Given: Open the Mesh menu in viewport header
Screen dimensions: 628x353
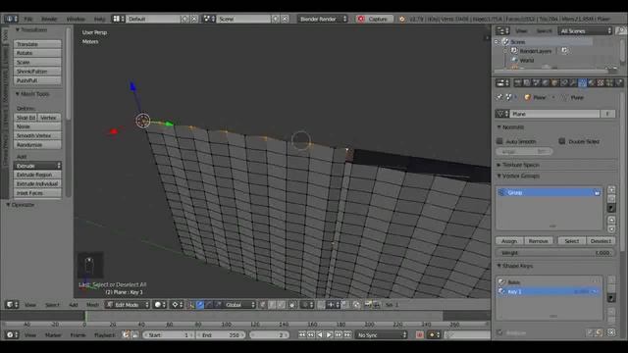Looking at the screenshot, I should coord(92,305).
